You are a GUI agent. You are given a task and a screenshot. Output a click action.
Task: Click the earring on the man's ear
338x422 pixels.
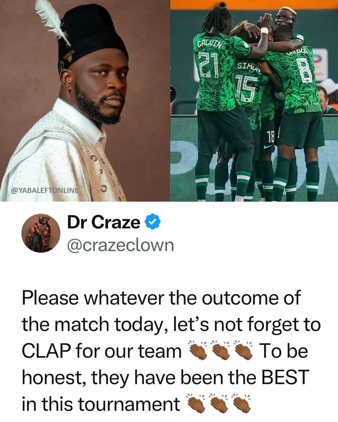[x=69, y=90]
